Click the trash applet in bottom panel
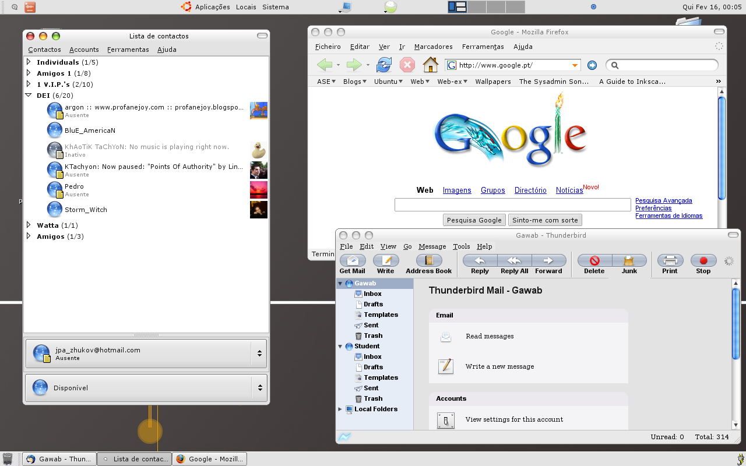This screenshot has height=466, width=746. click(8, 459)
